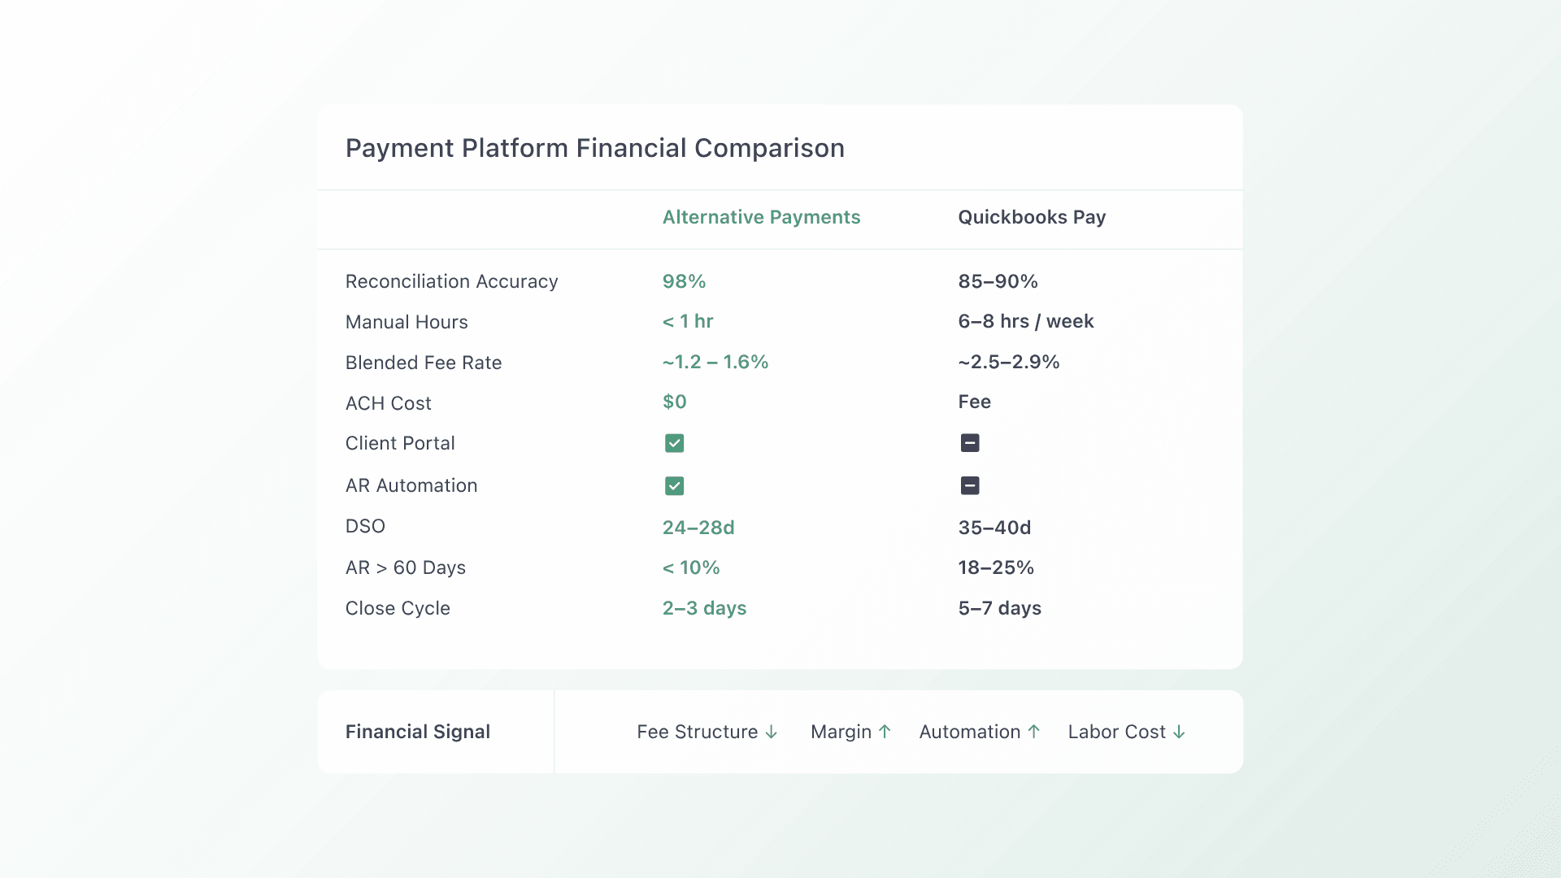Click the 24–28d DSO value
1561x878 pixels.
click(x=698, y=528)
